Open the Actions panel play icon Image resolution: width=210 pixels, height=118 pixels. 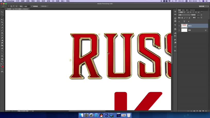(175, 51)
